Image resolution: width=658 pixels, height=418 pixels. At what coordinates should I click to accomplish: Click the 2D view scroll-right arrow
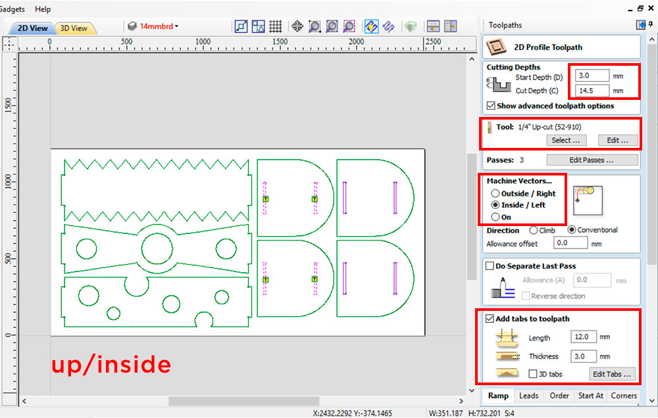click(x=461, y=401)
